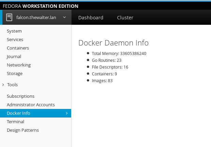Select Networking in the sidebar
Screen dimensions: 211x147
tap(19, 65)
